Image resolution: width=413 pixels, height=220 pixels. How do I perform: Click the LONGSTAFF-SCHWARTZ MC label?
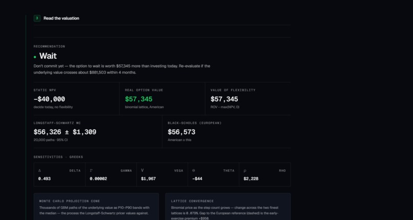[57, 123]
